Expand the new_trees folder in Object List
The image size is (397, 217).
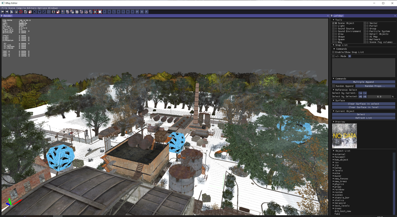pos(333,181)
